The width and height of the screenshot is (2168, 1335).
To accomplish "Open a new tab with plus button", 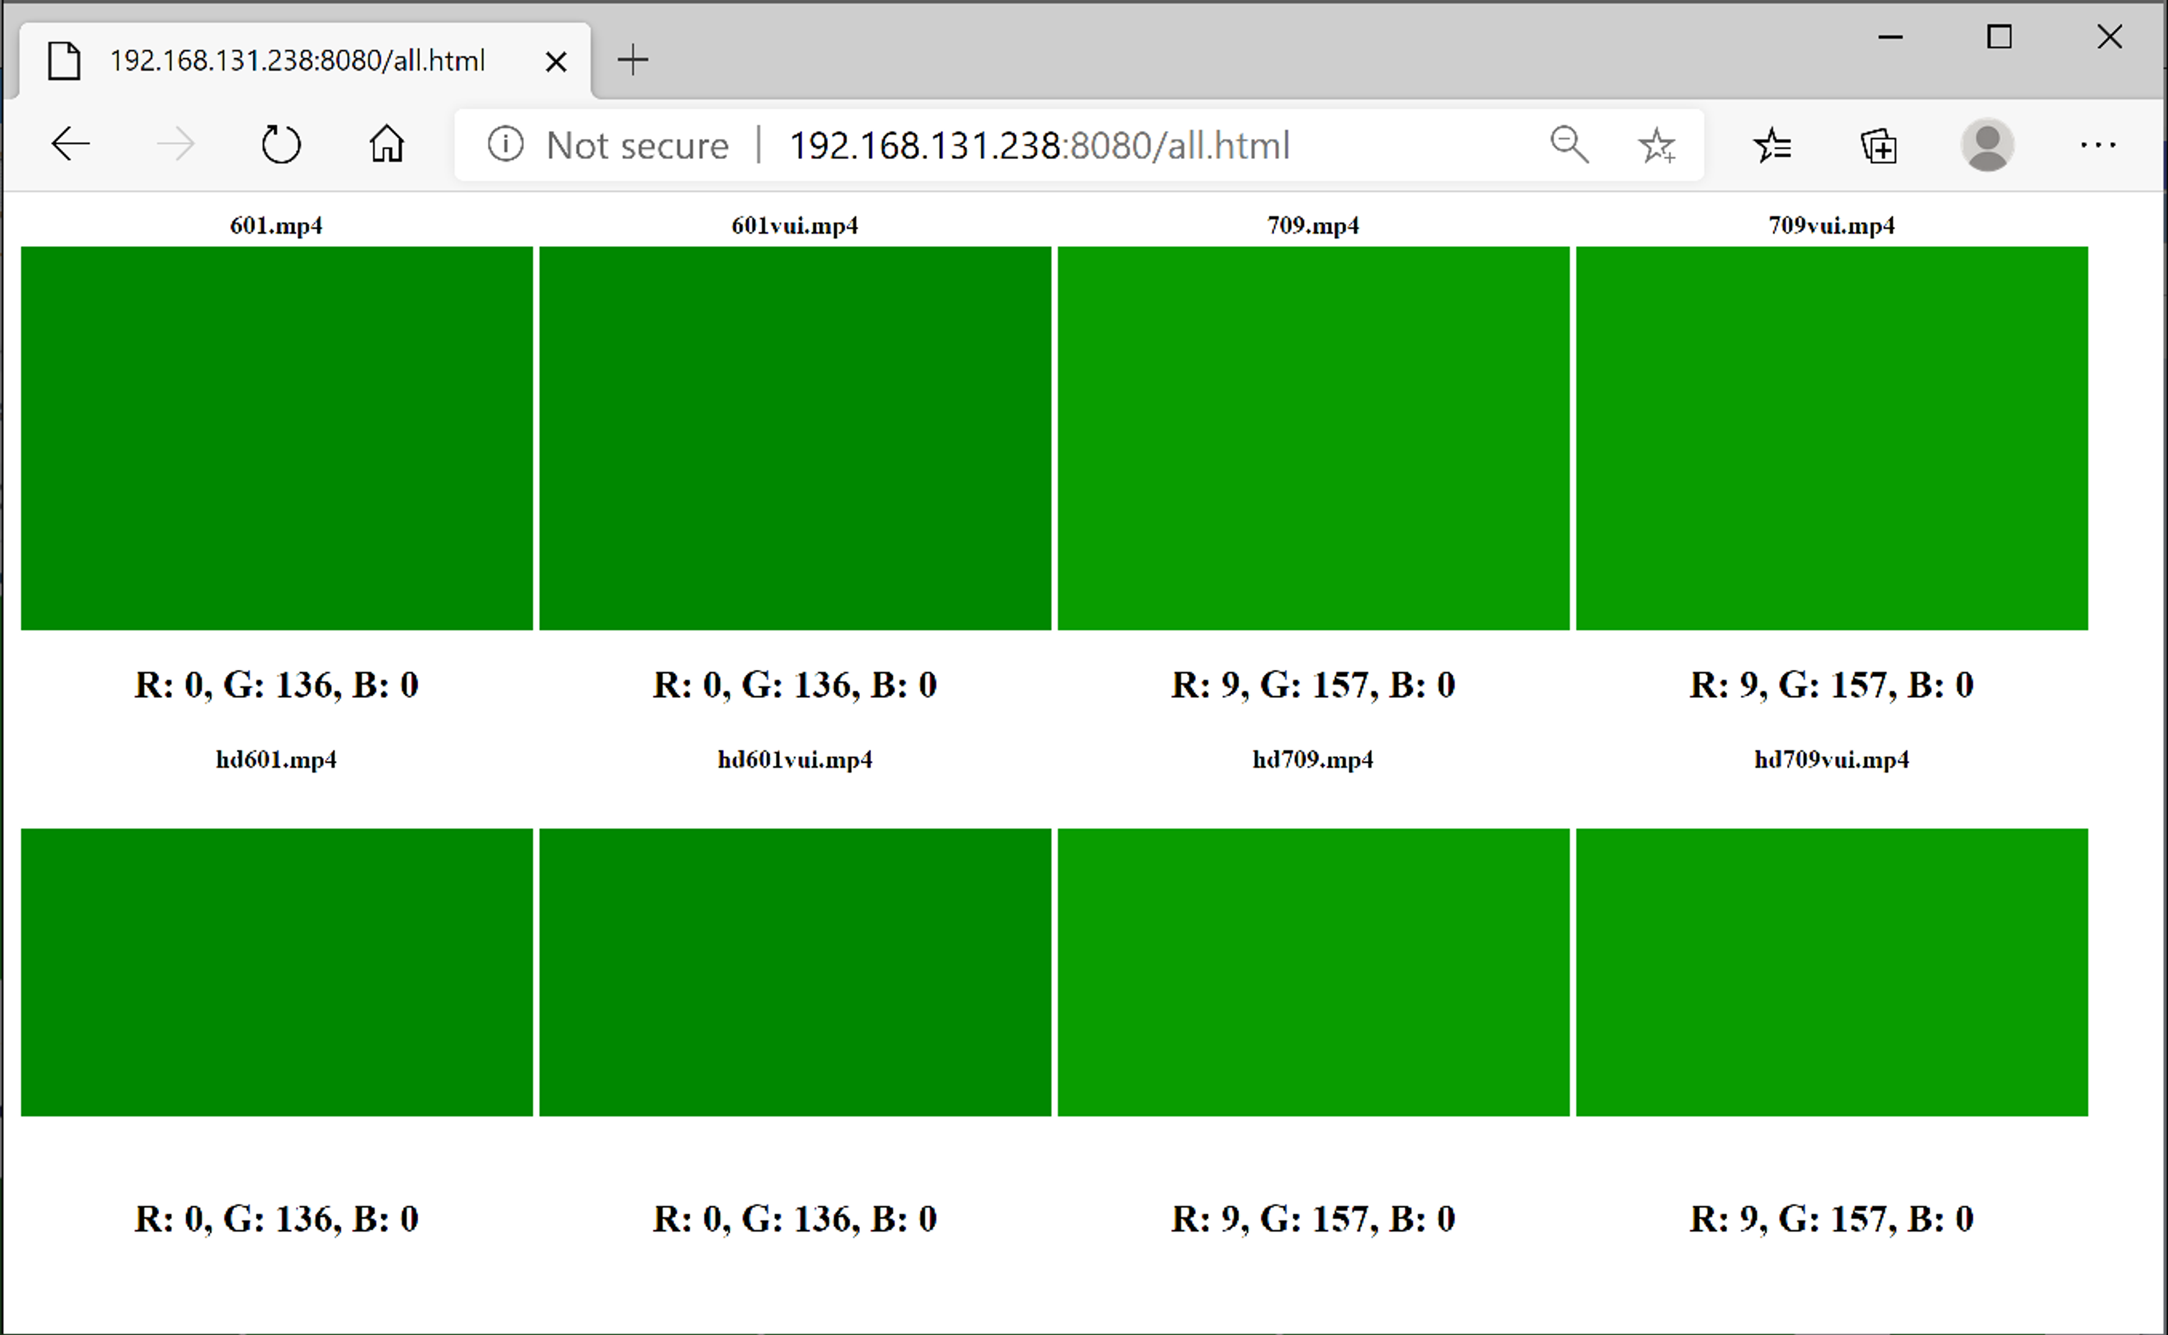I will [632, 60].
